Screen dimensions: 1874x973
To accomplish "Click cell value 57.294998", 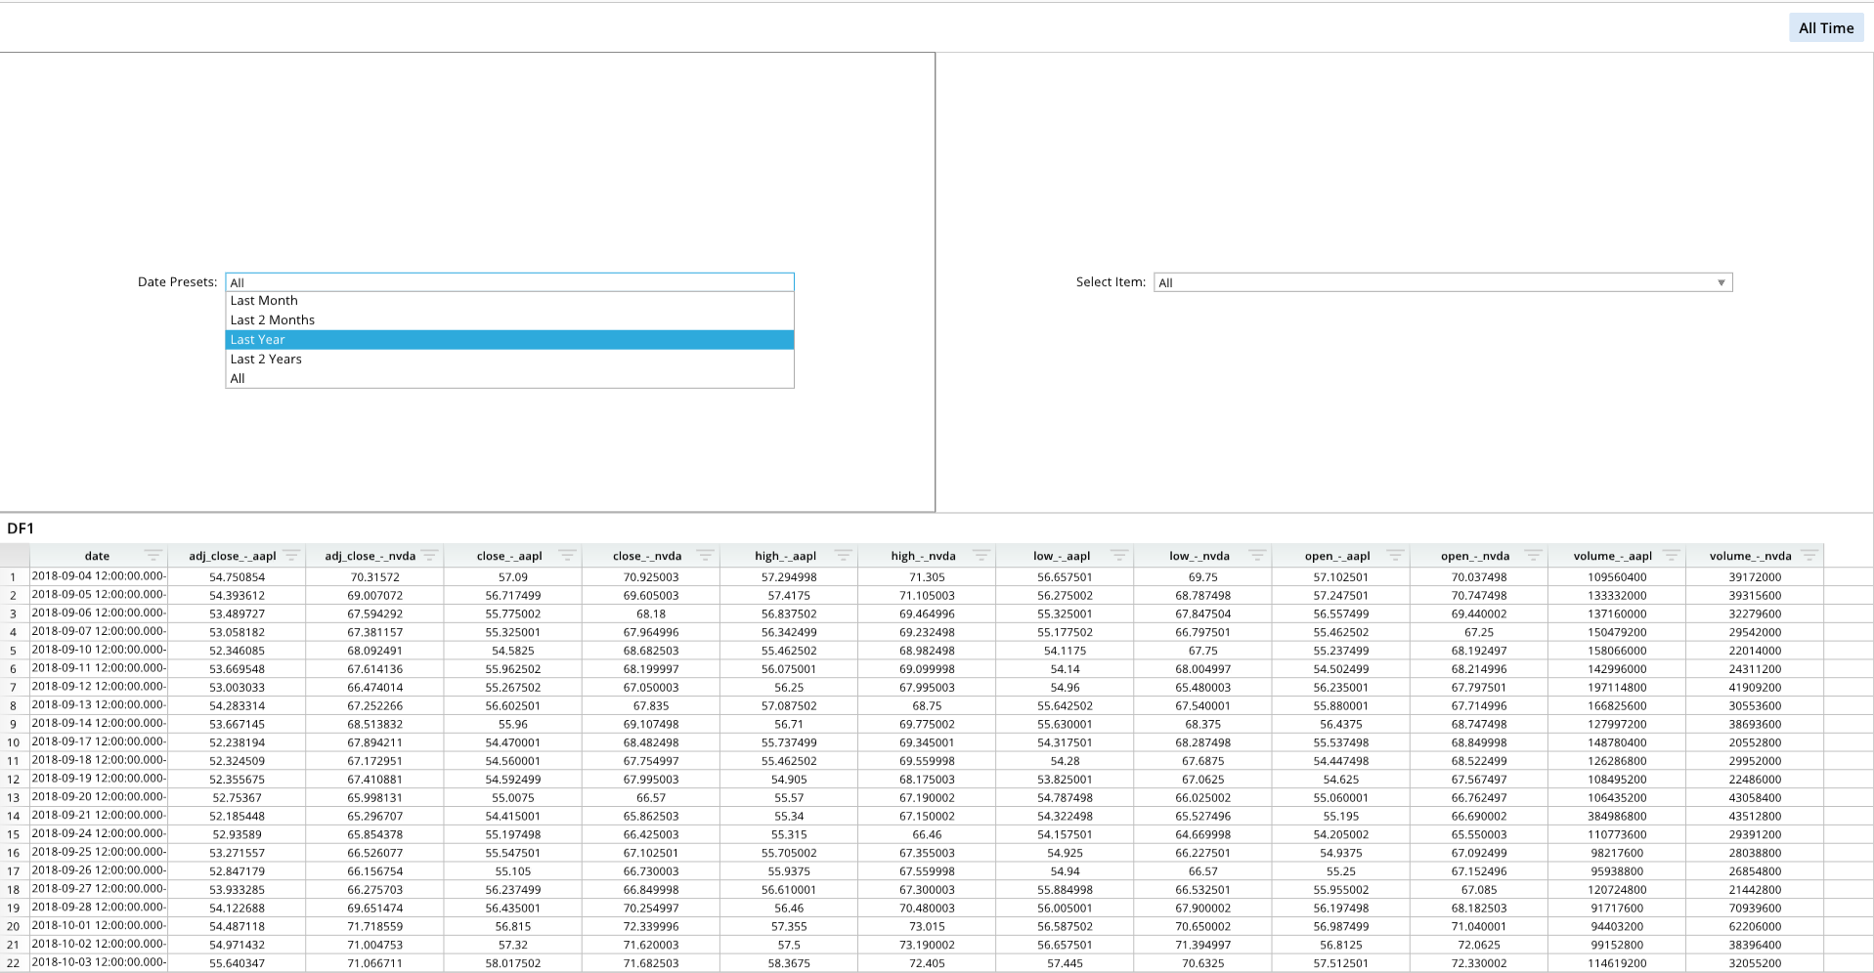I will pos(789,577).
